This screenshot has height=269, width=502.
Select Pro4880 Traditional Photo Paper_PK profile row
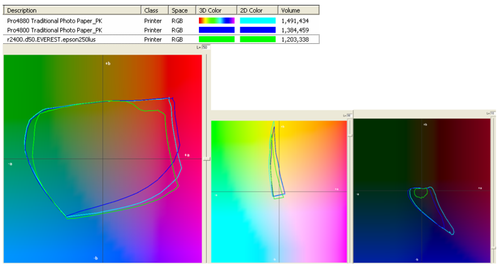click(161, 21)
